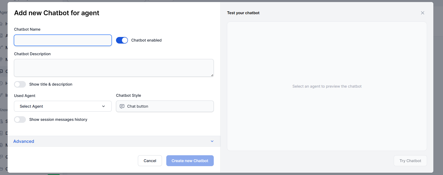The image size is (443, 175).
Task: Click Create new Chatbot button
Action: click(x=190, y=161)
